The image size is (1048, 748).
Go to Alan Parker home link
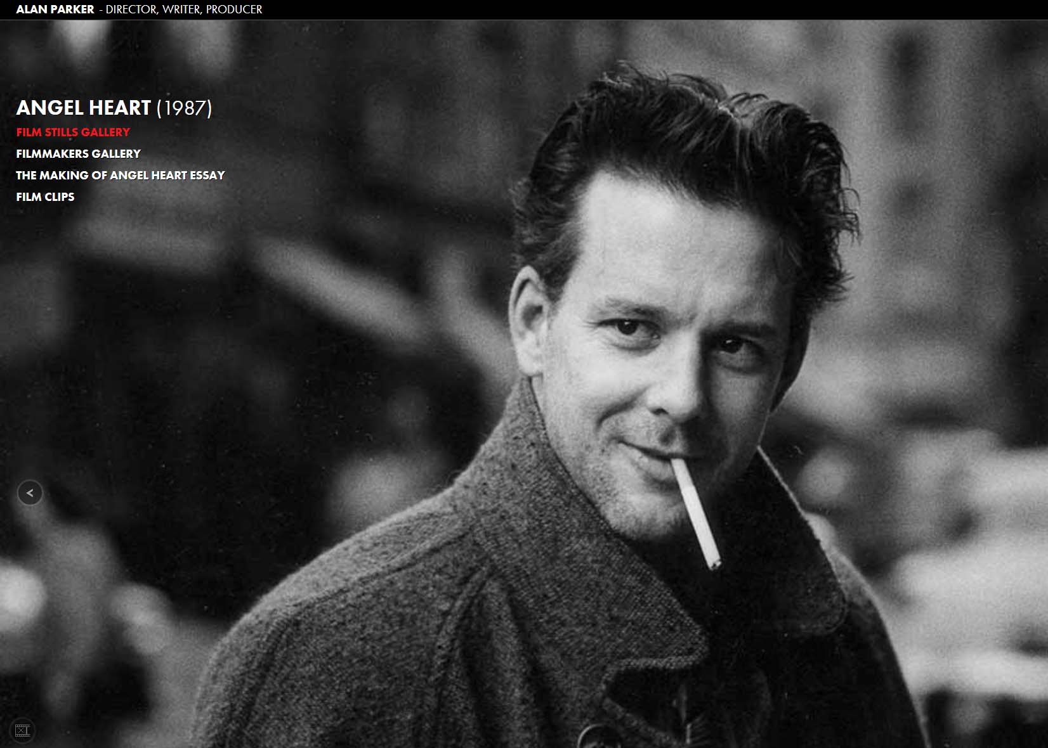[55, 10]
